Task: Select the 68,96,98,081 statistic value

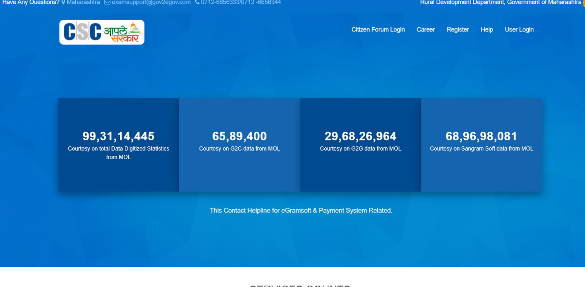Action: [x=482, y=136]
